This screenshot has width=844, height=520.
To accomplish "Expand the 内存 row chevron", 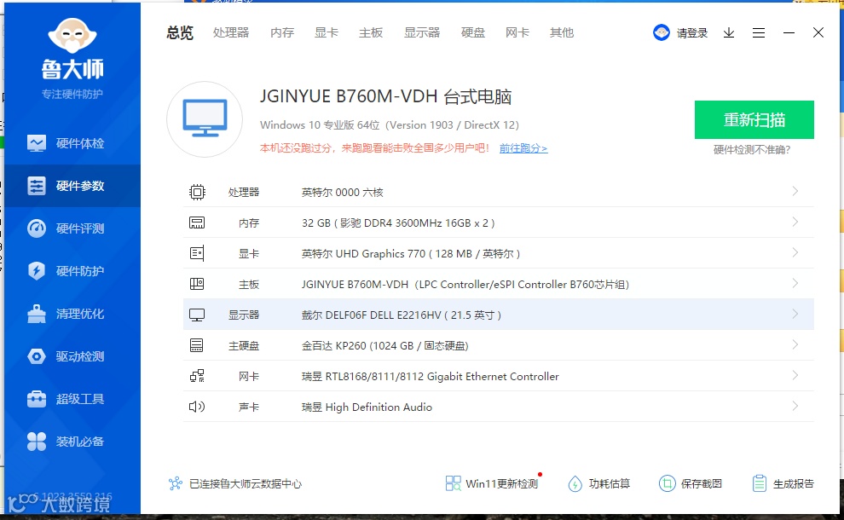I will click(x=795, y=222).
